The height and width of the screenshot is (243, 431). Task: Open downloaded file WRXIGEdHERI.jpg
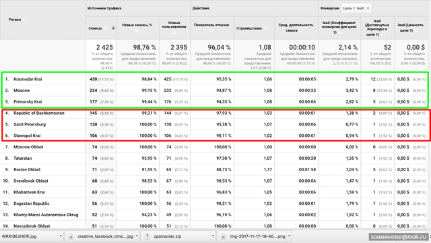tap(19, 236)
